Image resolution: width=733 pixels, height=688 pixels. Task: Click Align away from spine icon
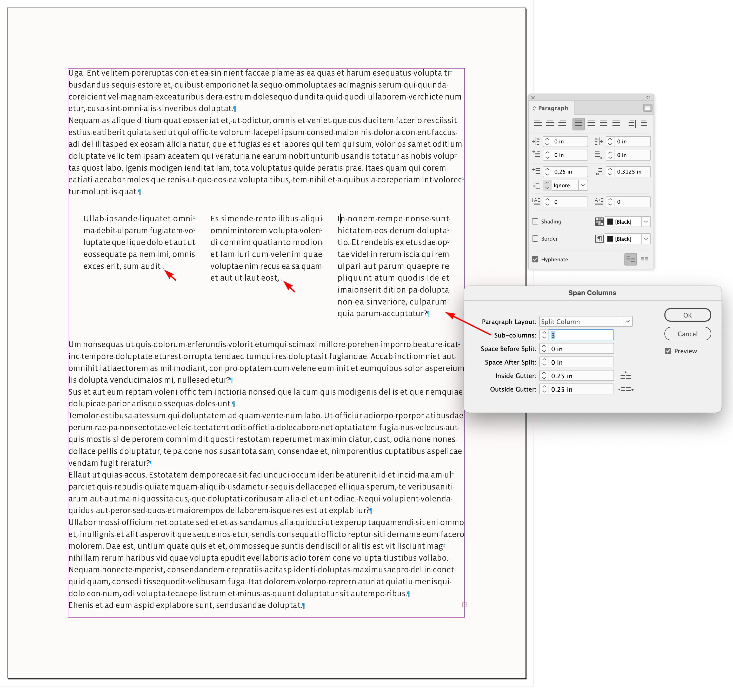pos(644,124)
